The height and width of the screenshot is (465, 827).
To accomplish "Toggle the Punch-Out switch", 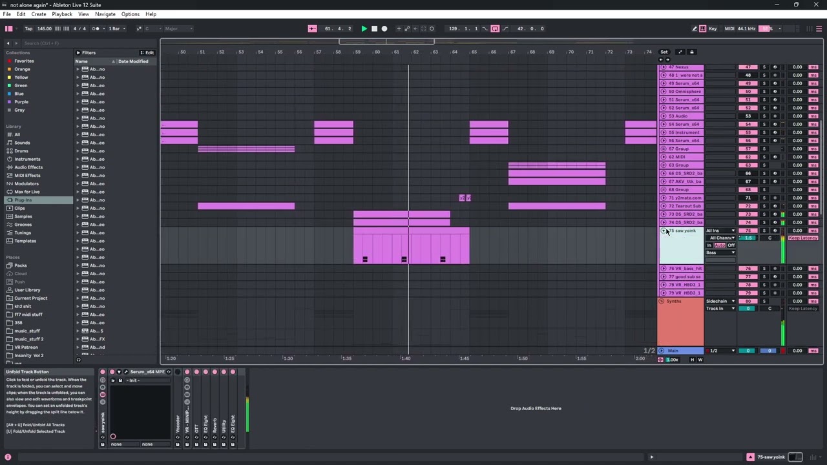I will [505, 28].
